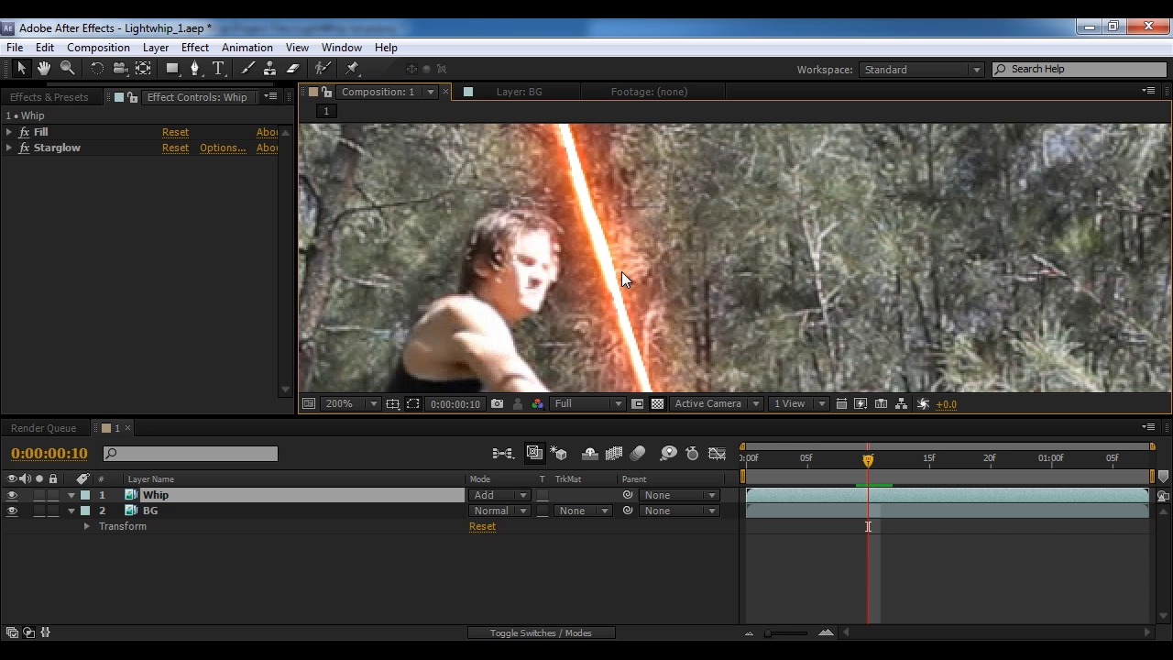The image size is (1173, 660).
Task: Select the Pen tool
Action: click(194, 69)
